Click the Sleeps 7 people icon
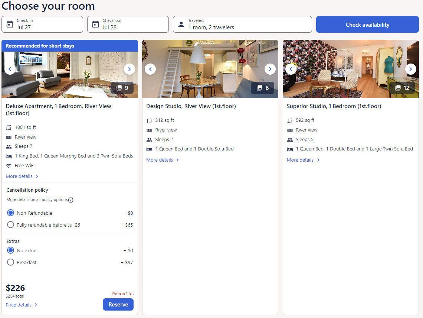Viewport: 423px width, 318px height. (x=9, y=146)
